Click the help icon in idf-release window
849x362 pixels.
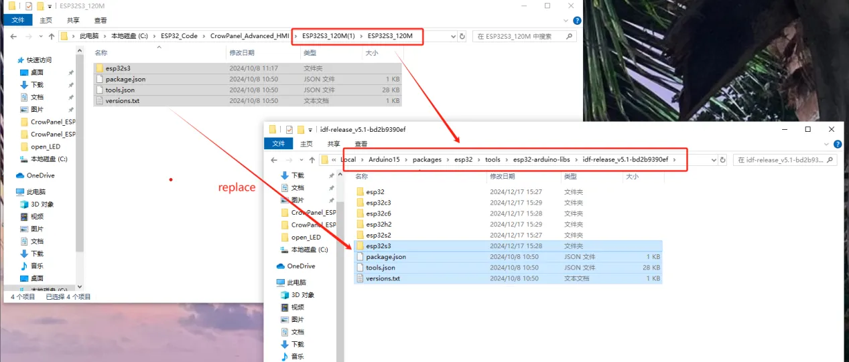pos(836,144)
